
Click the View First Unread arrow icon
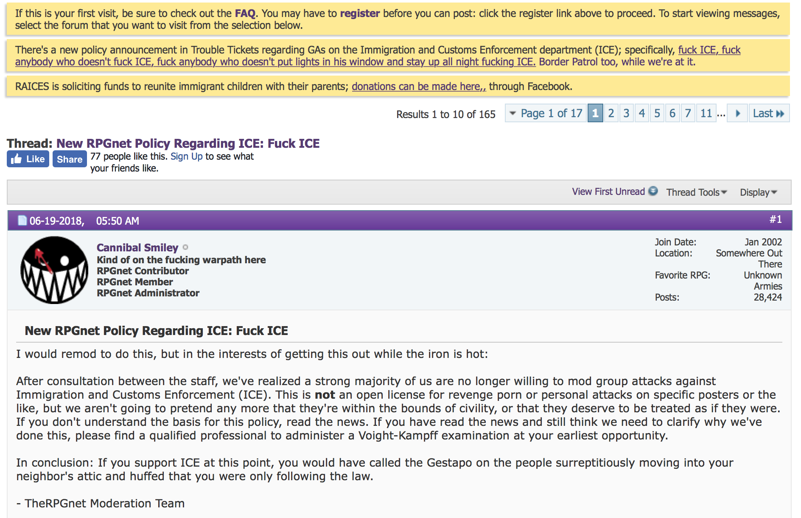[653, 191]
